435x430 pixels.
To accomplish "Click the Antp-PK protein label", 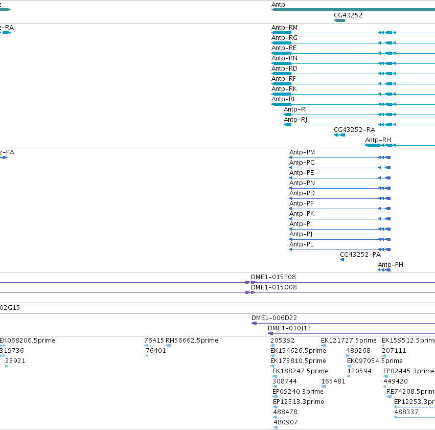I will coord(302,214).
